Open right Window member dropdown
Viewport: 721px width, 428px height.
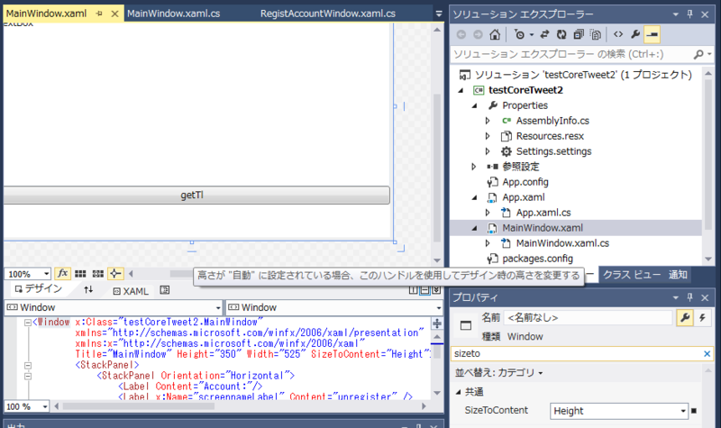[x=439, y=307]
